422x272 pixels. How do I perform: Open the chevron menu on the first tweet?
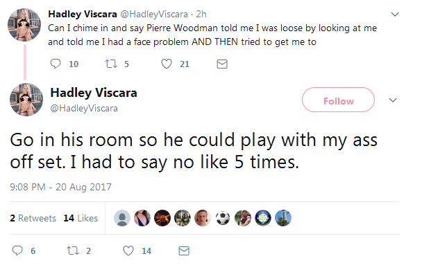395,15
